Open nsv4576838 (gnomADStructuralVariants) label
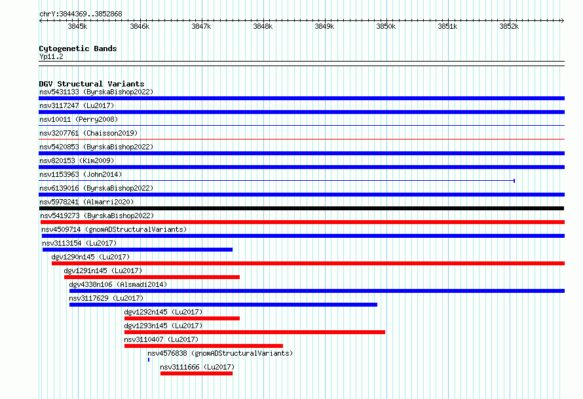 (220, 353)
